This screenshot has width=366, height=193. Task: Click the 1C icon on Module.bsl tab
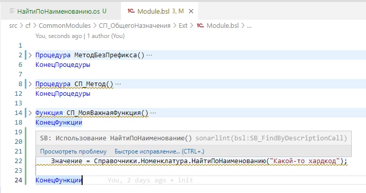pos(131,11)
